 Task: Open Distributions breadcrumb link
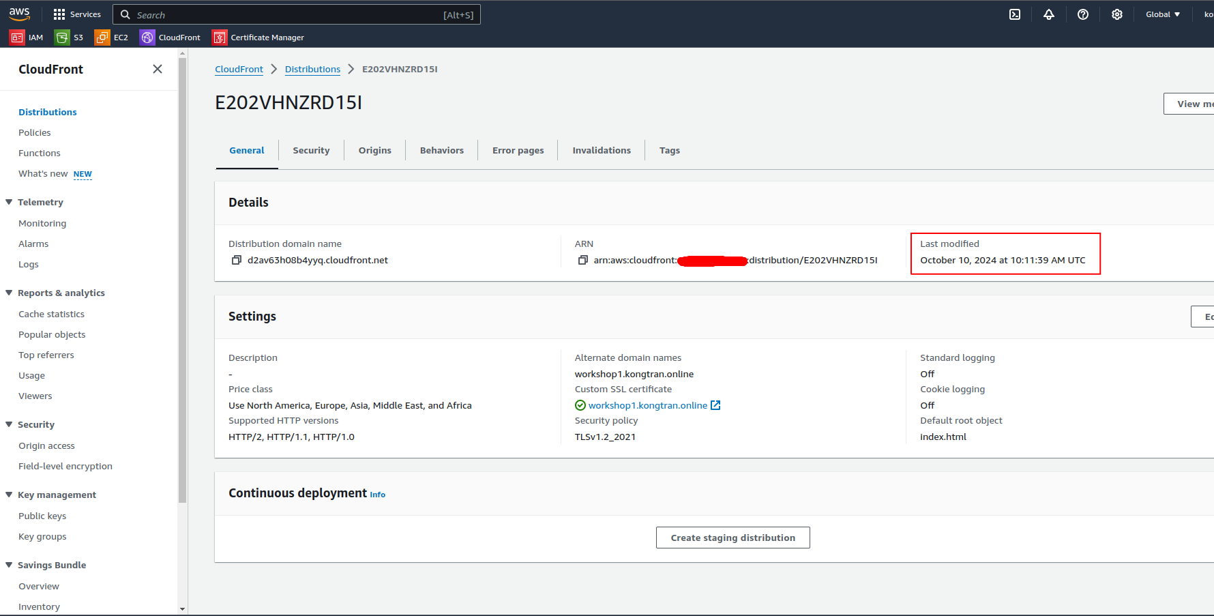point(312,69)
